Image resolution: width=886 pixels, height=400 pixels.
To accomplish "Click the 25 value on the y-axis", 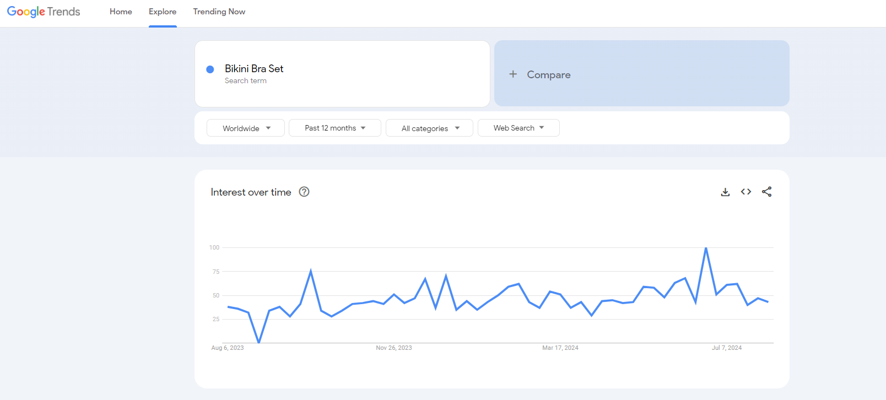I will [216, 319].
